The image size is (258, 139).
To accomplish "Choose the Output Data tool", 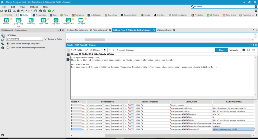I will (x=68, y=20).
